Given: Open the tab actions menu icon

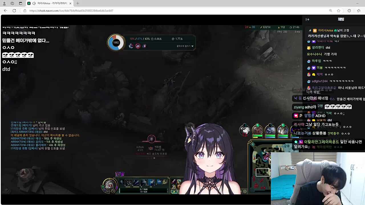Looking at the screenshot, I should 21,3.
